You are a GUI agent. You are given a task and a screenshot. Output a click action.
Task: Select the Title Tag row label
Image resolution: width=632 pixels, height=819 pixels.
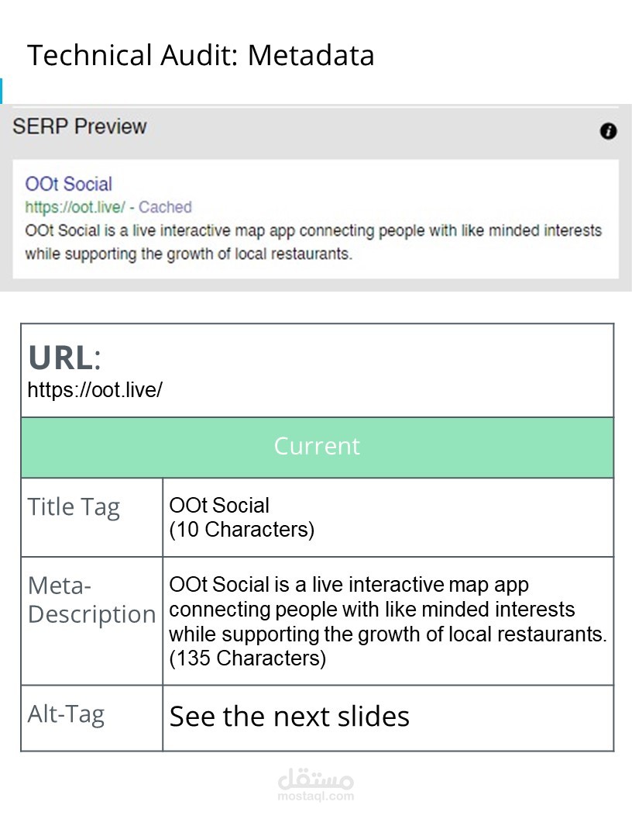[74, 508]
